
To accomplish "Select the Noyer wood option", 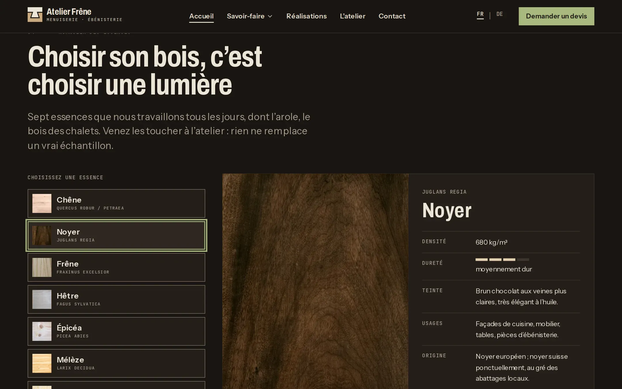I will 116,235.
